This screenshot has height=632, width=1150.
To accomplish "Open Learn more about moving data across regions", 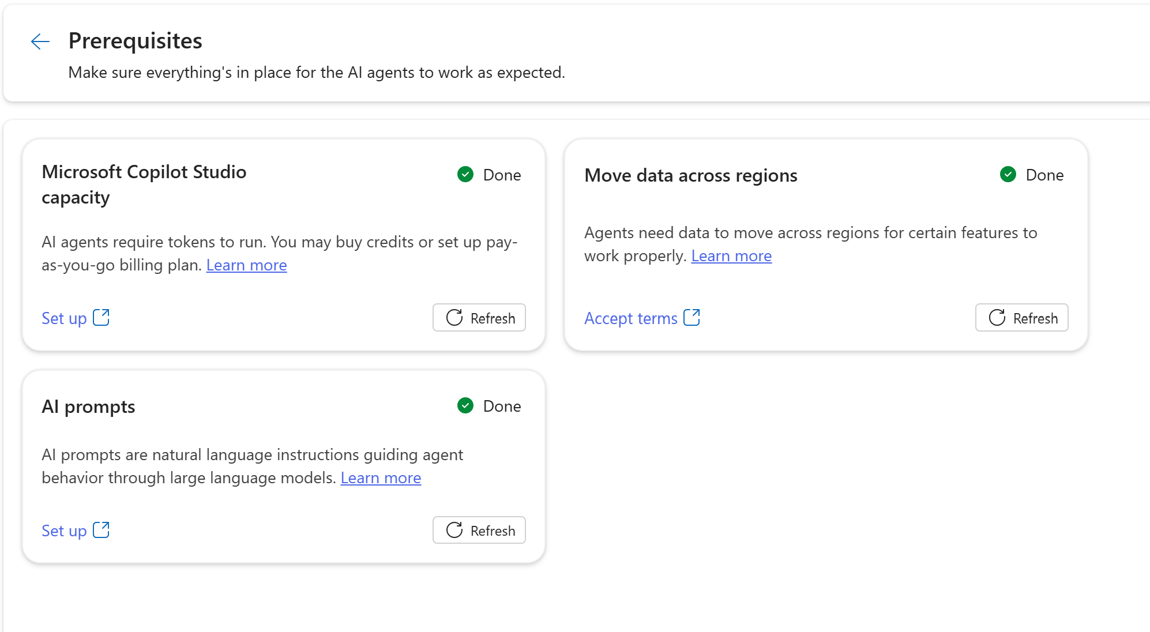I will click(731, 255).
